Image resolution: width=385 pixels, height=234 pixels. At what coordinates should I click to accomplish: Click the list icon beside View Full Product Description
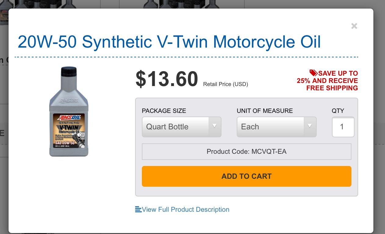pos(138,209)
